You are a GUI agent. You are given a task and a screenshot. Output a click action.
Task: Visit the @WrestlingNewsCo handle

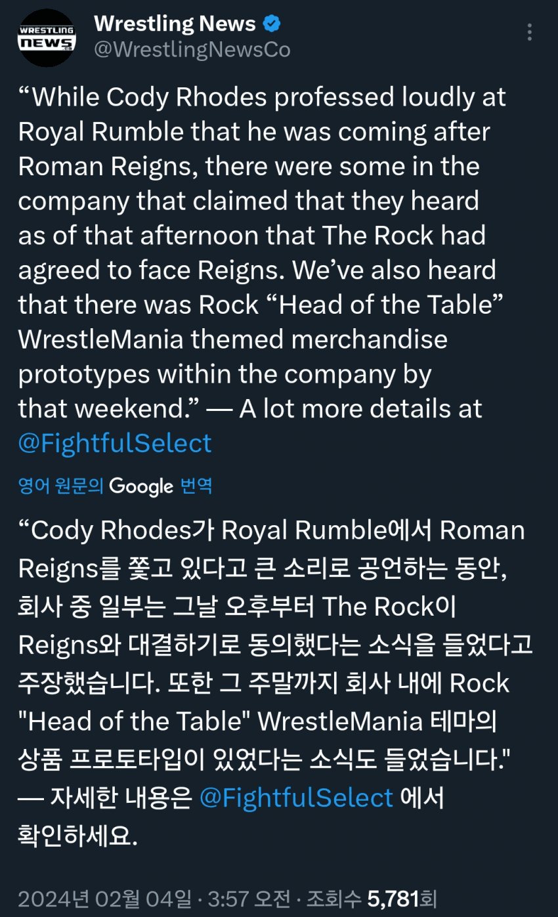coord(192,50)
